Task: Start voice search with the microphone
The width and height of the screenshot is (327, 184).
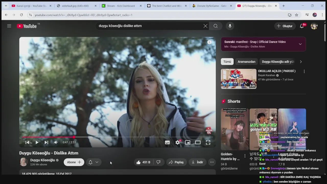Action: point(230,26)
